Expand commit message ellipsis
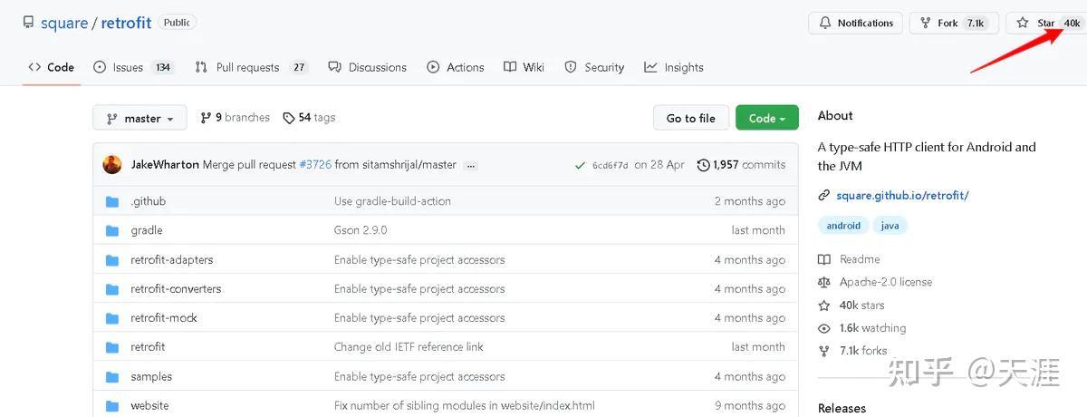Viewport: 1087px width, 417px height. pyautogui.click(x=471, y=165)
